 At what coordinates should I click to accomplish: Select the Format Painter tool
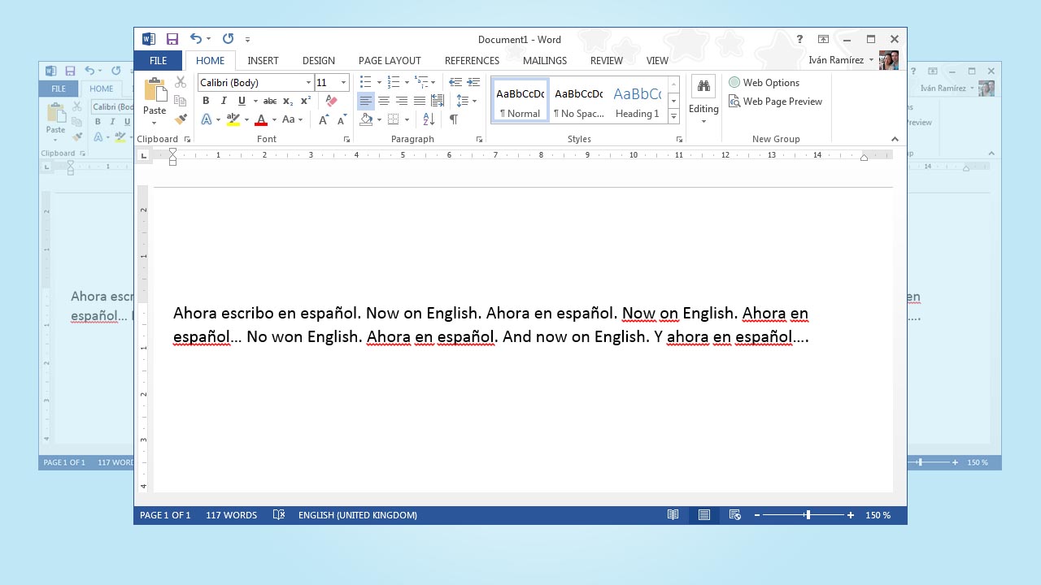click(x=182, y=119)
